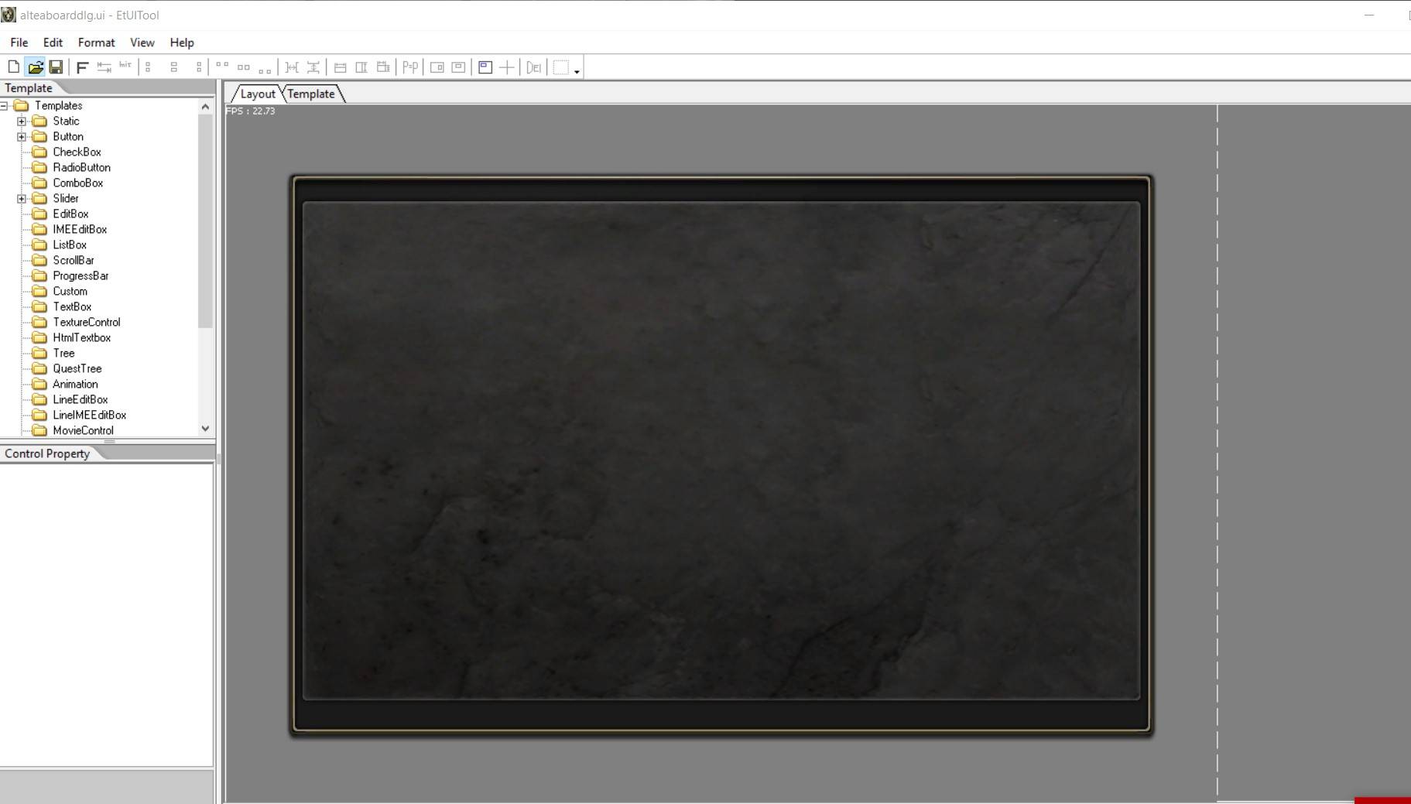Switch to the Layout tab
Image resolution: width=1411 pixels, height=804 pixels.
coord(257,94)
